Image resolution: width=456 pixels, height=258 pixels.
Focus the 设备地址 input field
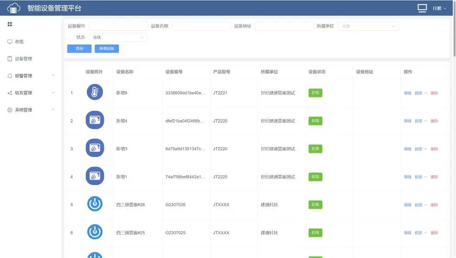pyautogui.click(x=284, y=26)
